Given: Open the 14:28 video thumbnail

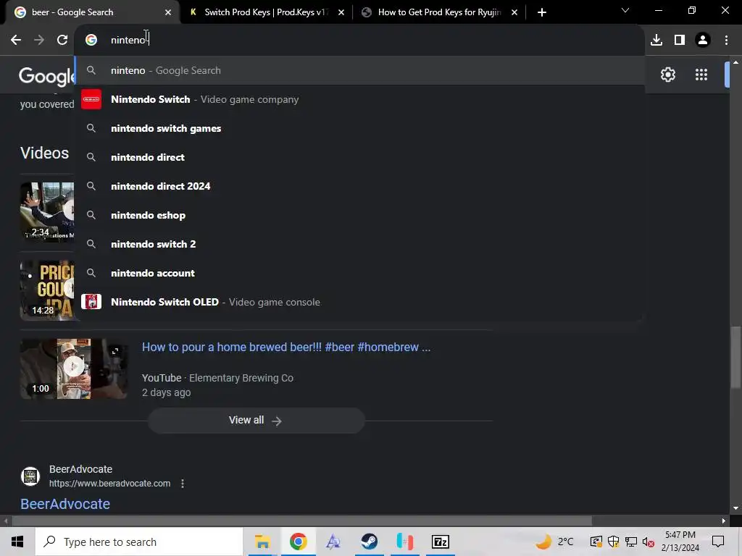Looking at the screenshot, I should pyautogui.click(x=47, y=290).
